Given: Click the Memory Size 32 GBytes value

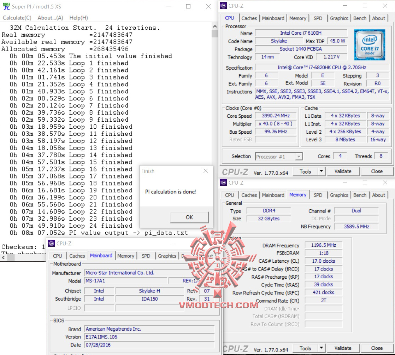Looking at the screenshot, I should pyautogui.click(x=269, y=219).
